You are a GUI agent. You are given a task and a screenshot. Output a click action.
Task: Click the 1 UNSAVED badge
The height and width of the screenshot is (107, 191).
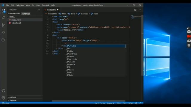pyautogui.click(x=26, y=14)
